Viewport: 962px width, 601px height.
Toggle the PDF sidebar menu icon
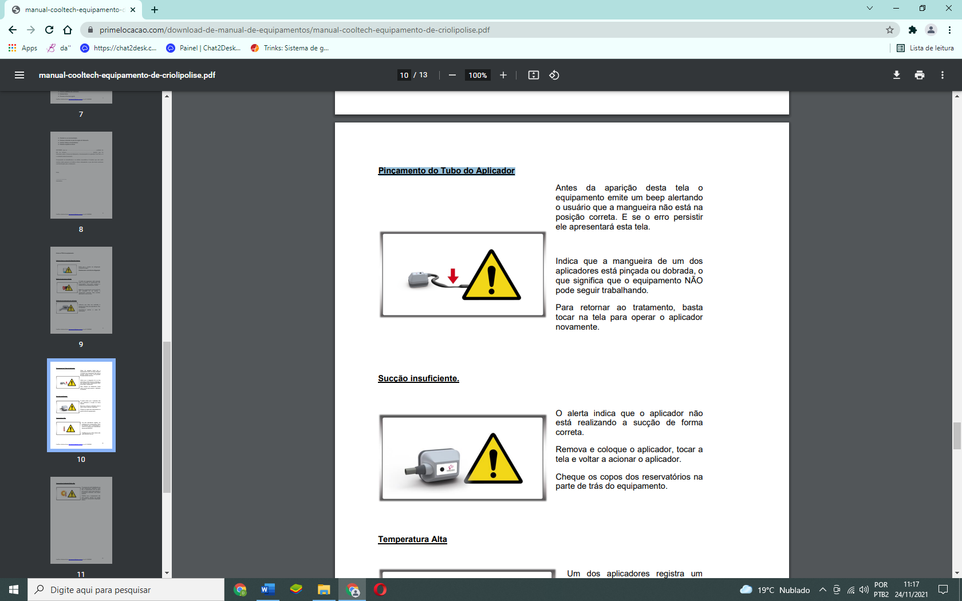[19, 75]
